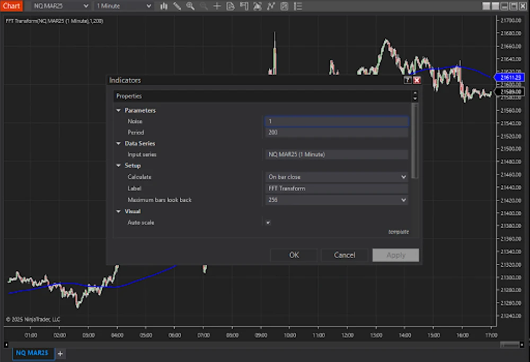Click the blue 21611.23 price marker
The height and width of the screenshot is (362, 530).
click(x=510, y=78)
